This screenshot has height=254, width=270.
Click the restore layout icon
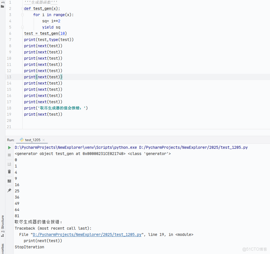9,181
